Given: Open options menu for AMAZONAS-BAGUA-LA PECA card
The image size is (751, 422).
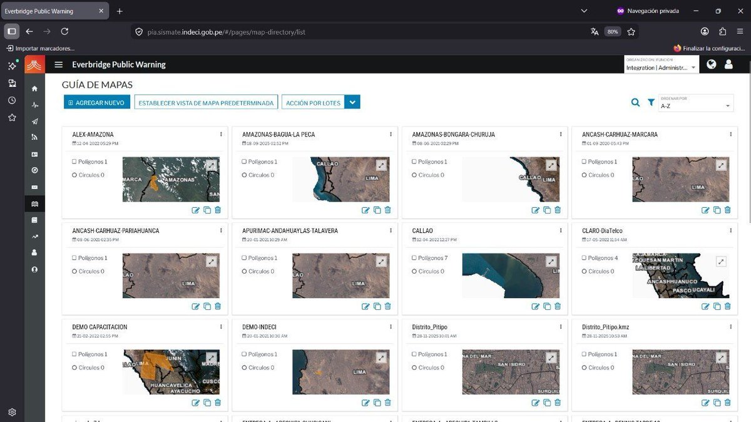Looking at the screenshot, I should (x=391, y=134).
